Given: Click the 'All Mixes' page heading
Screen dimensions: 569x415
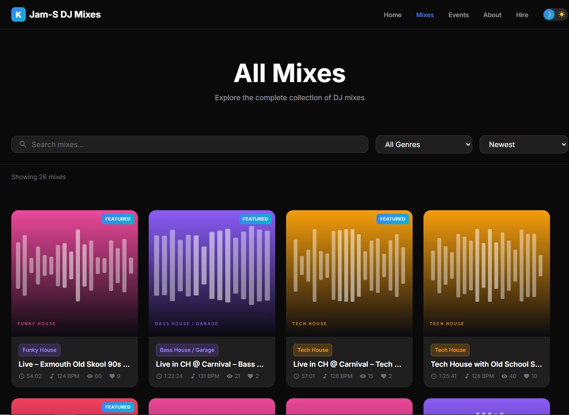Looking at the screenshot, I should pyautogui.click(x=290, y=73).
